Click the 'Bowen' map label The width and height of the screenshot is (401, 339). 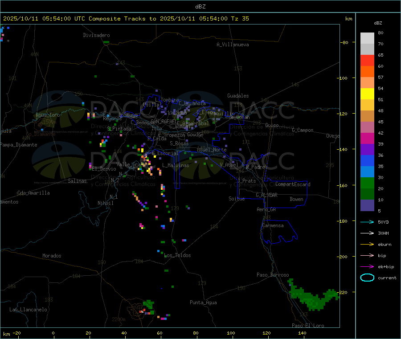296,199
